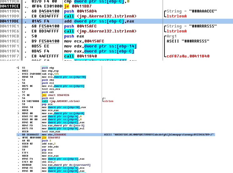The image size is (233, 173).
Task: Click the call jmp.&MSVCRT.strlen instruction
Action: 58,101
